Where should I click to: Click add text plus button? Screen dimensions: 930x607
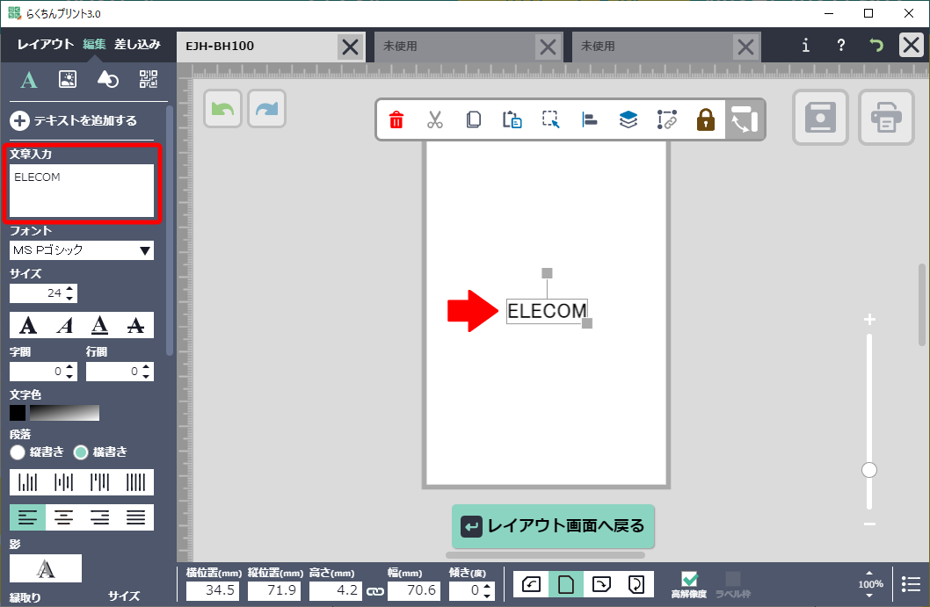point(19,121)
